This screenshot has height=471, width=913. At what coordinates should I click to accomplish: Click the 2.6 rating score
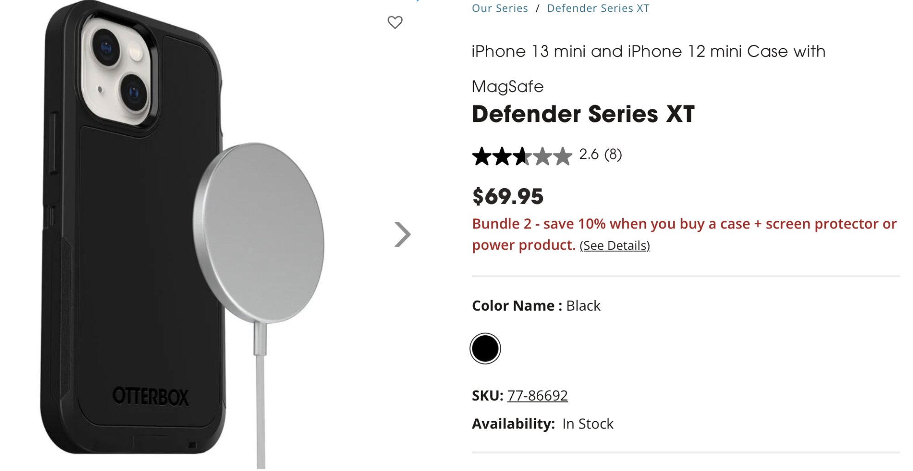(x=588, y=154)
